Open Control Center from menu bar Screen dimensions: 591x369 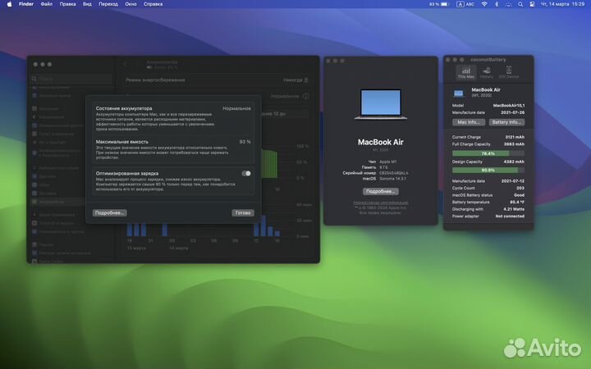(x=532, y=4)
